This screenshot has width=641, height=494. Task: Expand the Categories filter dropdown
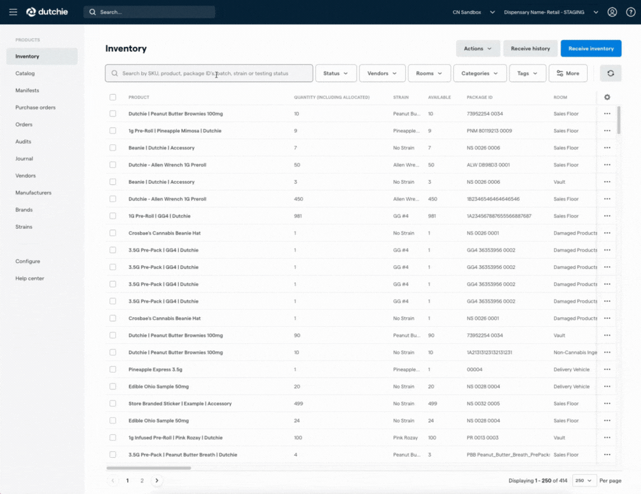click(480, 73)
